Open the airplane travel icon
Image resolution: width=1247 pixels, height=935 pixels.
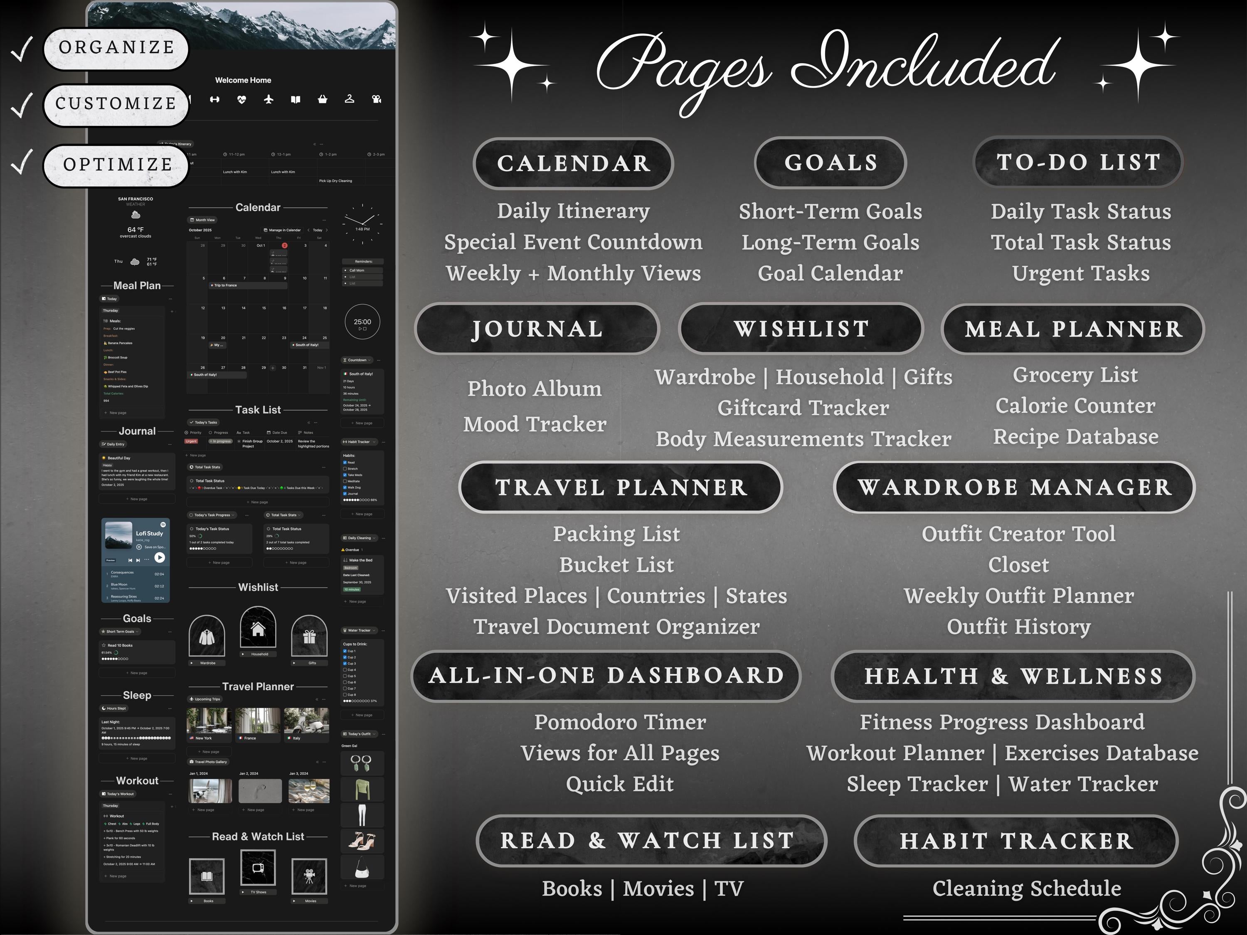[269, 100]
